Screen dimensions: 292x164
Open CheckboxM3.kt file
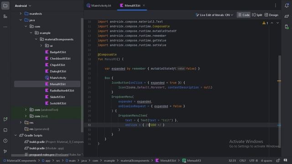pos(58,58)
